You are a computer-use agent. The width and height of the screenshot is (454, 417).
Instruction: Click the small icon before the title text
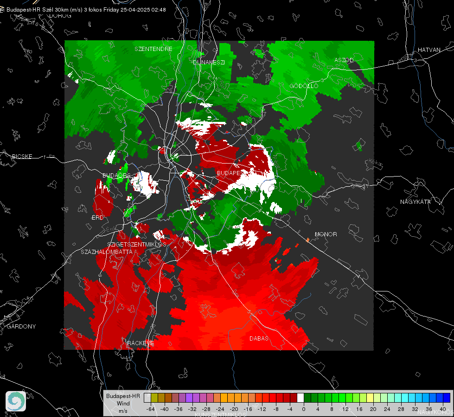click(x=2, y=10)
